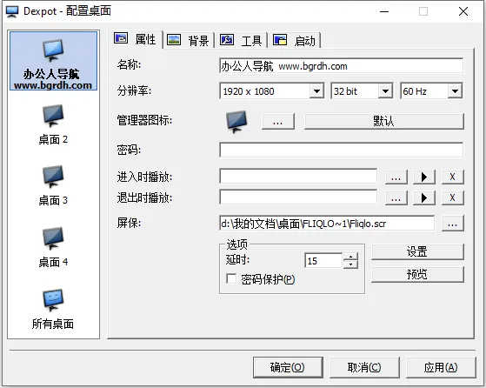This screenshot has width=486, height=388.
Task: Select the 桌面 2 desktop icon
Action: point(53,116)
